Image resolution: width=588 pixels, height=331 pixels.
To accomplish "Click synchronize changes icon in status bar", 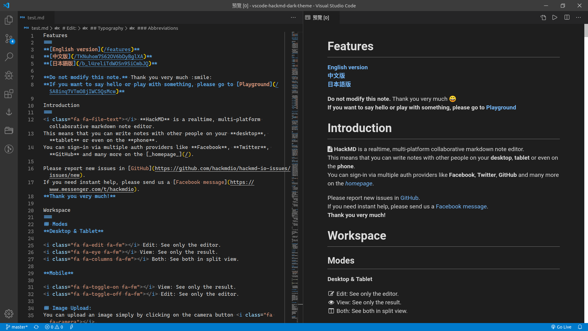I will [x=36, y=327].
